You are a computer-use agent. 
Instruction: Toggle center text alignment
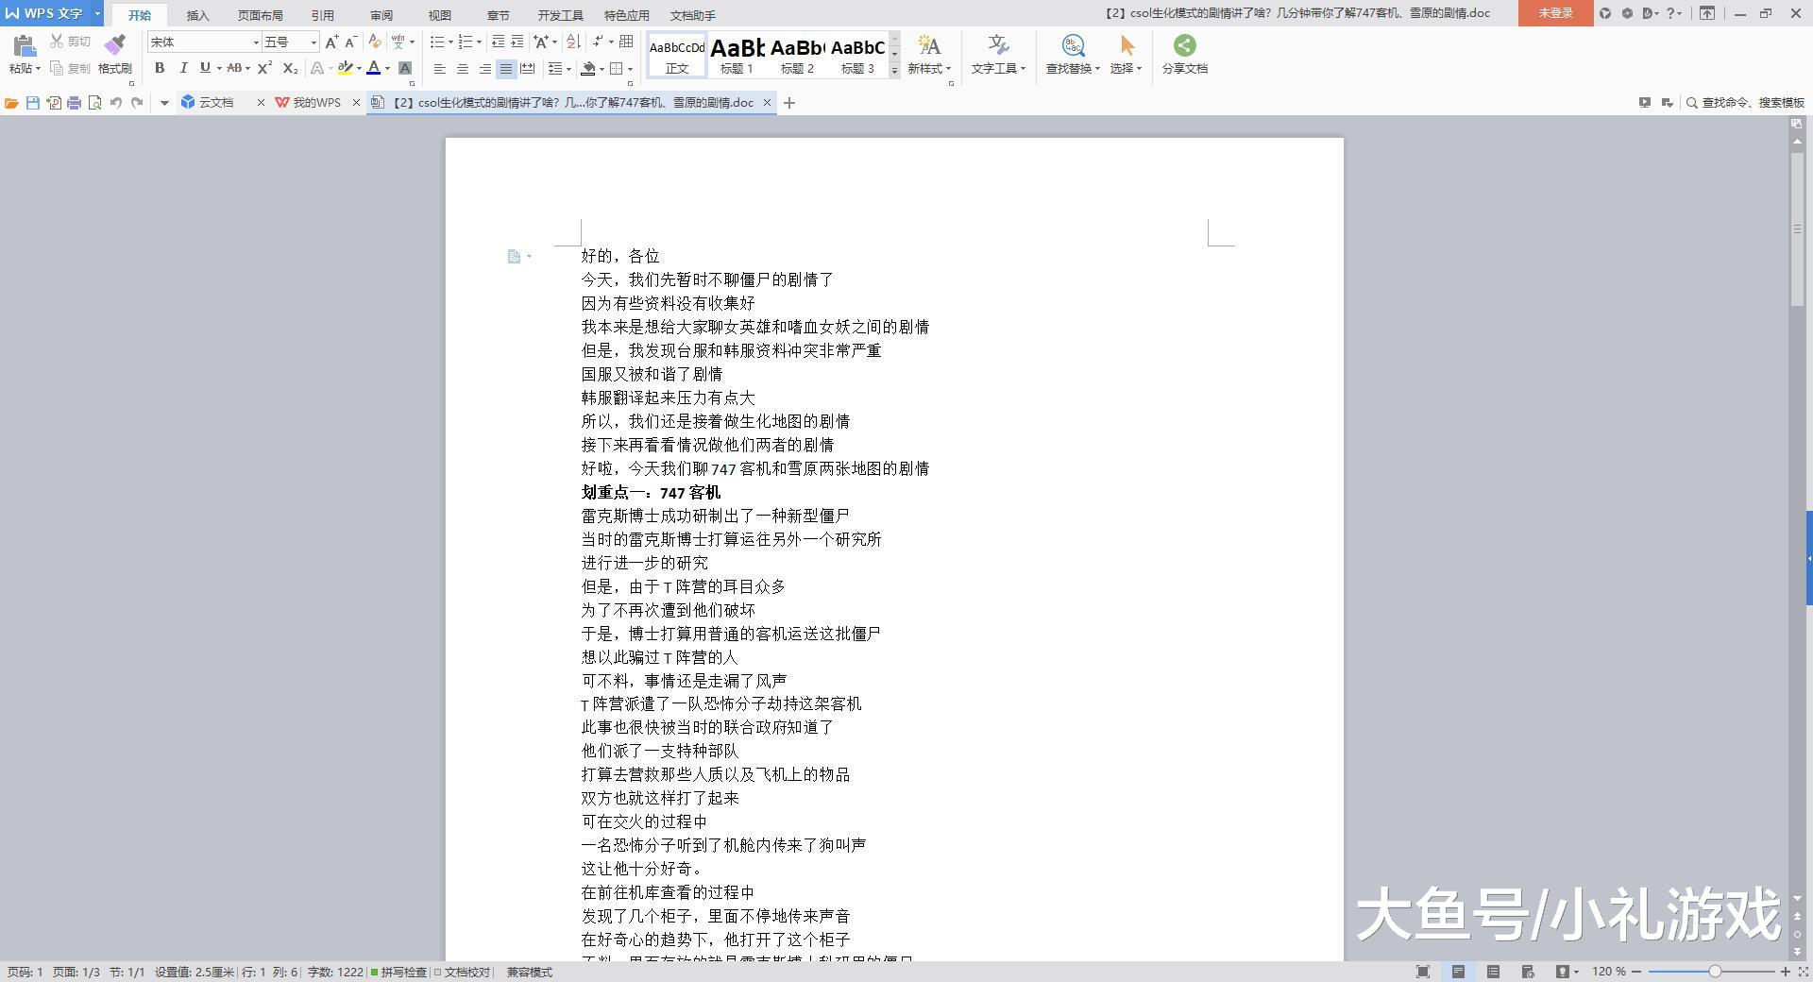tap(462, 68)
